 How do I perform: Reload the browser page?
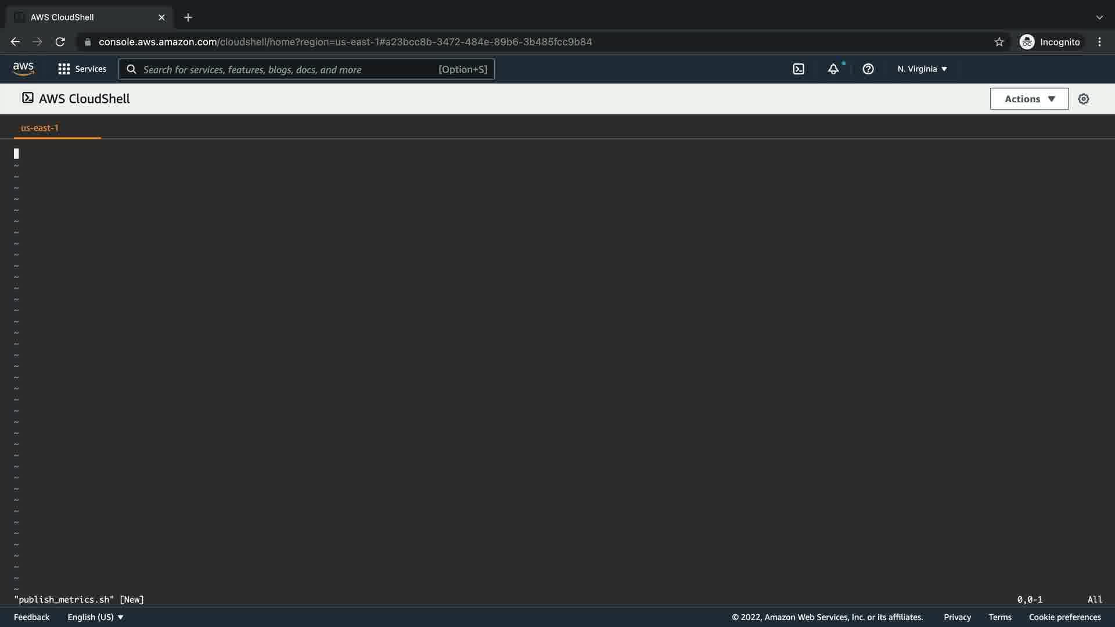pos(60,42)
